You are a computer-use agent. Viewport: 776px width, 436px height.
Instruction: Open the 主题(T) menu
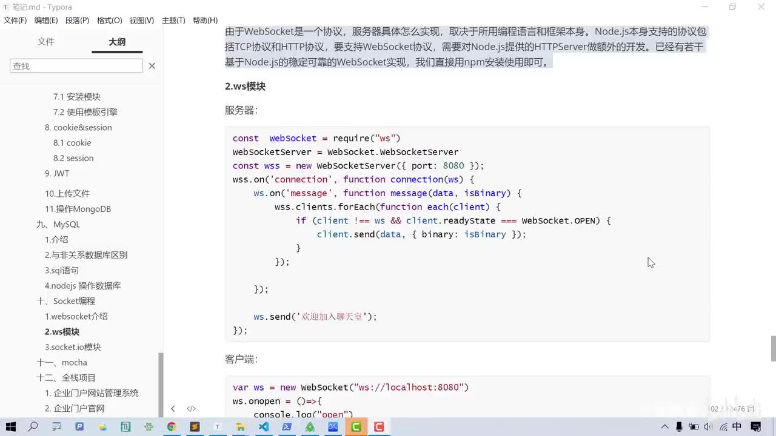pyautogui.click(x=173, y=21)
